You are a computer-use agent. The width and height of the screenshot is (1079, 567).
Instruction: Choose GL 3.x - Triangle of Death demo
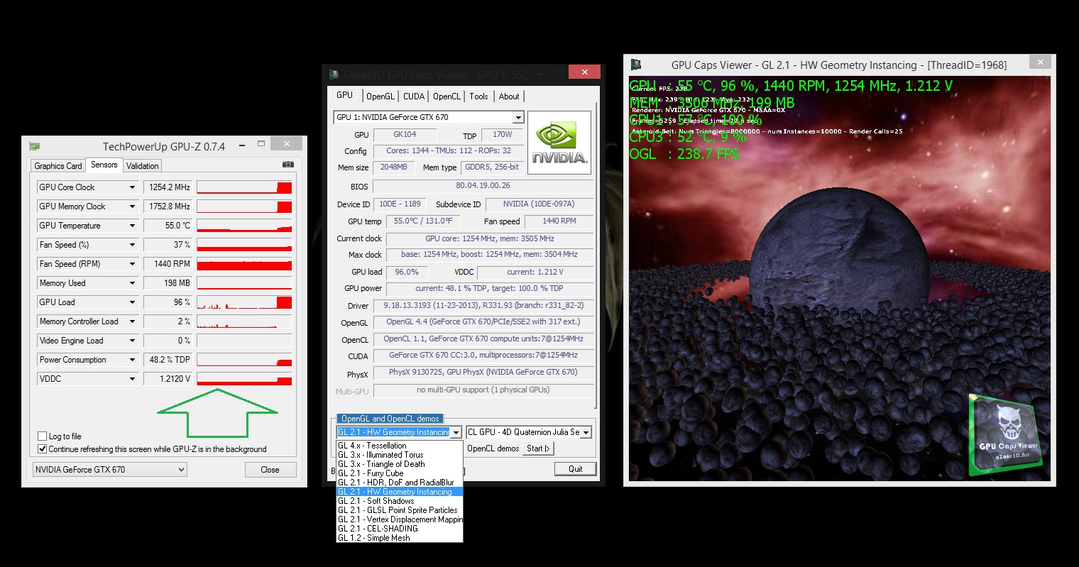click(x=400, y=464)
